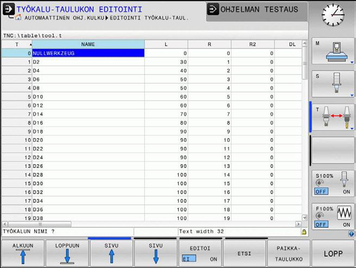Open the M machine functions panel

click(333, 51)
